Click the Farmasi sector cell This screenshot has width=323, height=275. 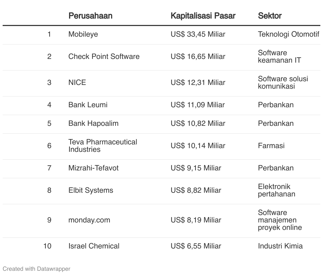271,146
